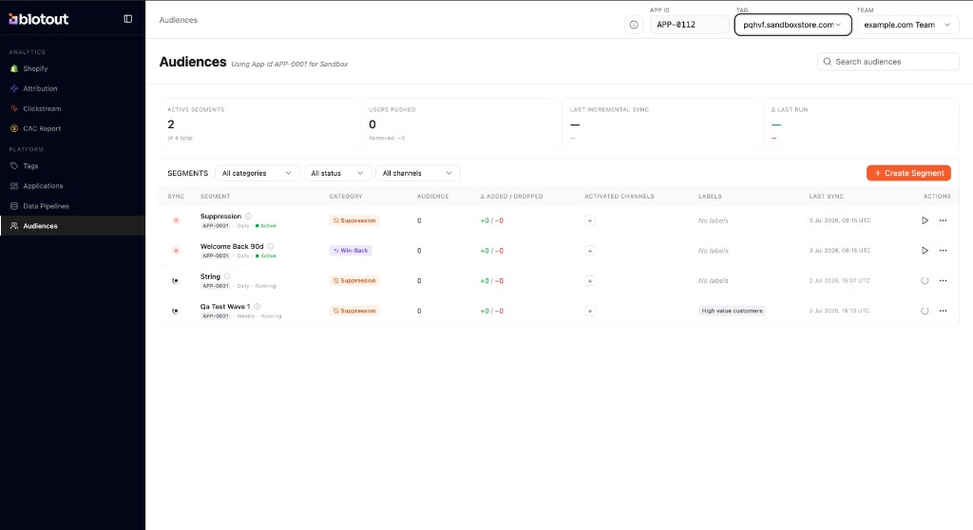This screenshot has width=973, height=530.
Task: Click the APP-0112 App ID field
Action: [690, 25]
